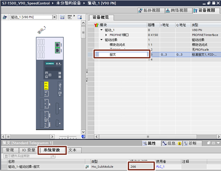Click down arrow of device view vertical scrollbar

coord(83,132)
